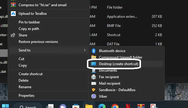The image size is (188, 108).
Task: Open File Explorer from the taskbar
Action: [89, 106]
